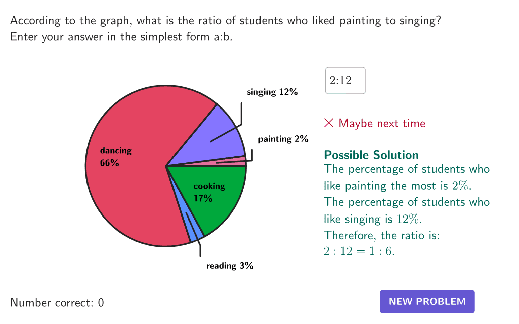Click the "Enter your answer" instruction line
This screenshot has height=324, width=519.
[121, 37]
